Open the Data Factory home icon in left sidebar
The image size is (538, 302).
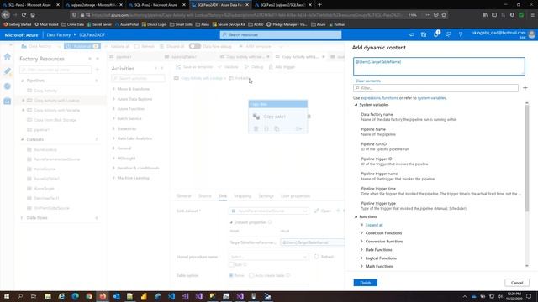pos(8,57)
